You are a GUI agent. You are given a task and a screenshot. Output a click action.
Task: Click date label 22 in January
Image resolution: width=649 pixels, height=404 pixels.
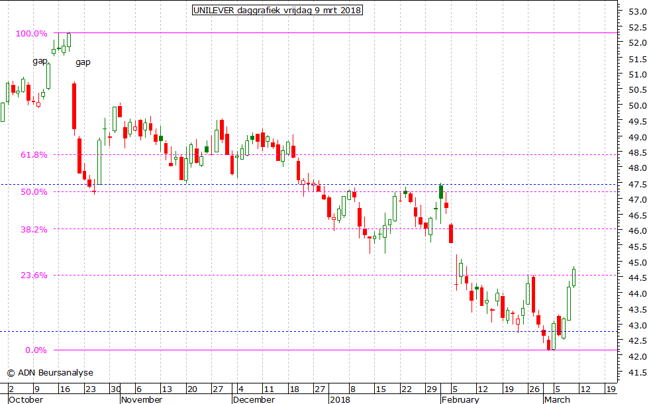[407, 389]
